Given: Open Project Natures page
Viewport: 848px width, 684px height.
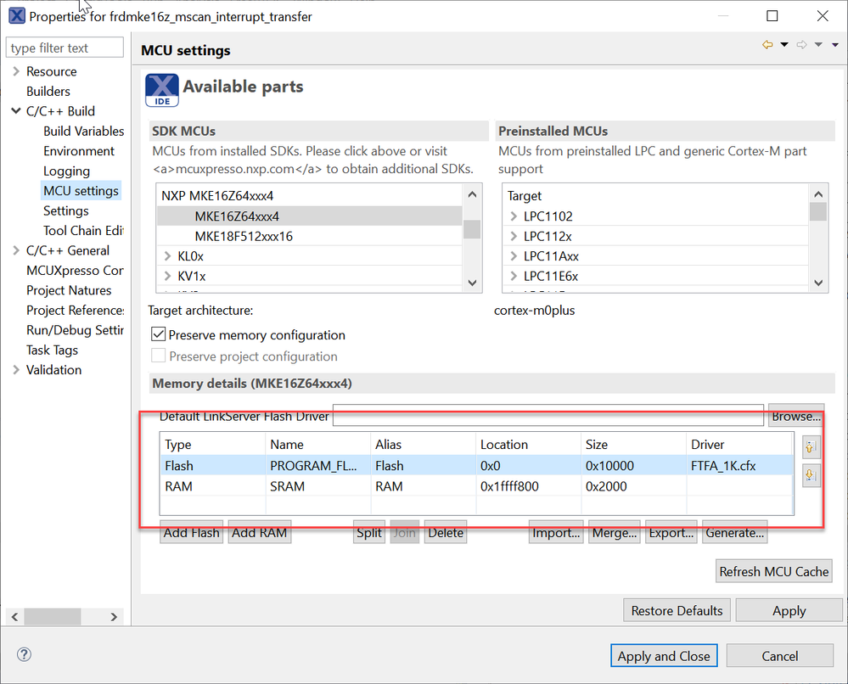Looking at the screenshot, I should coord(69,290).
